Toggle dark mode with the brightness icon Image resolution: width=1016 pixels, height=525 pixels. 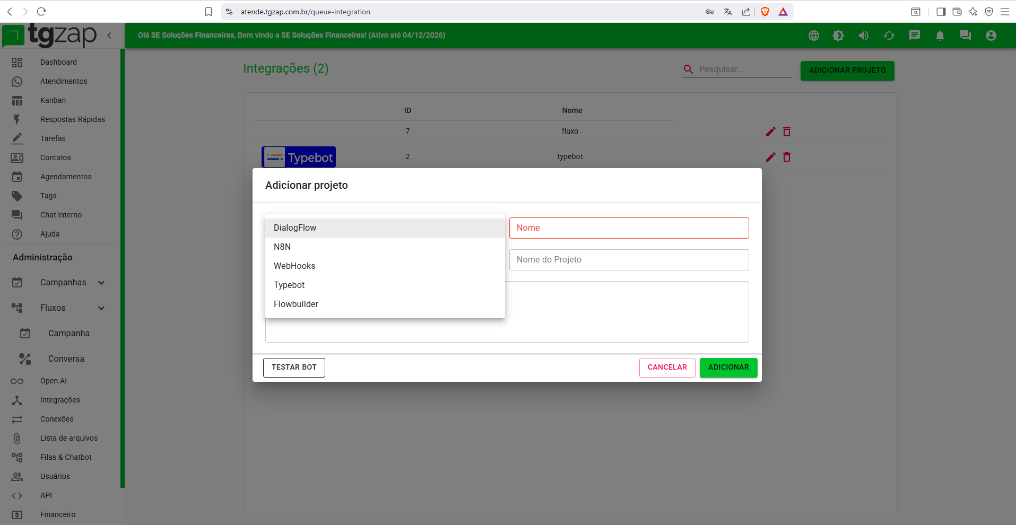click(838, 36)
